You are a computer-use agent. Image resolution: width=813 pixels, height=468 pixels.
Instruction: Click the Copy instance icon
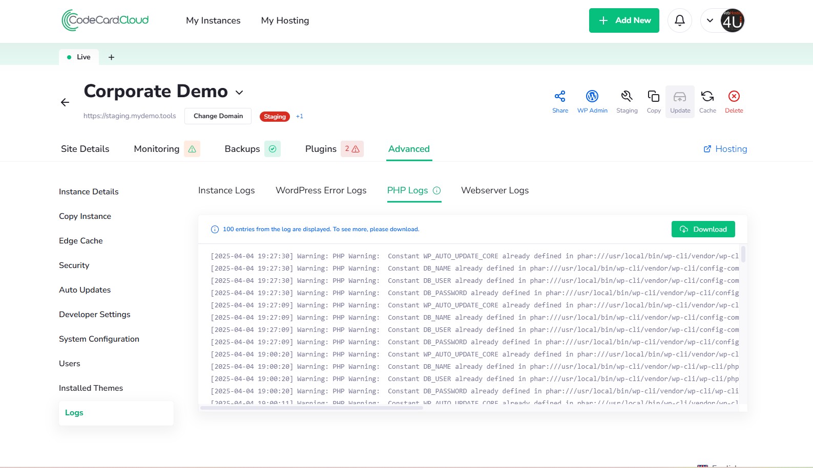tap(654, 97)
